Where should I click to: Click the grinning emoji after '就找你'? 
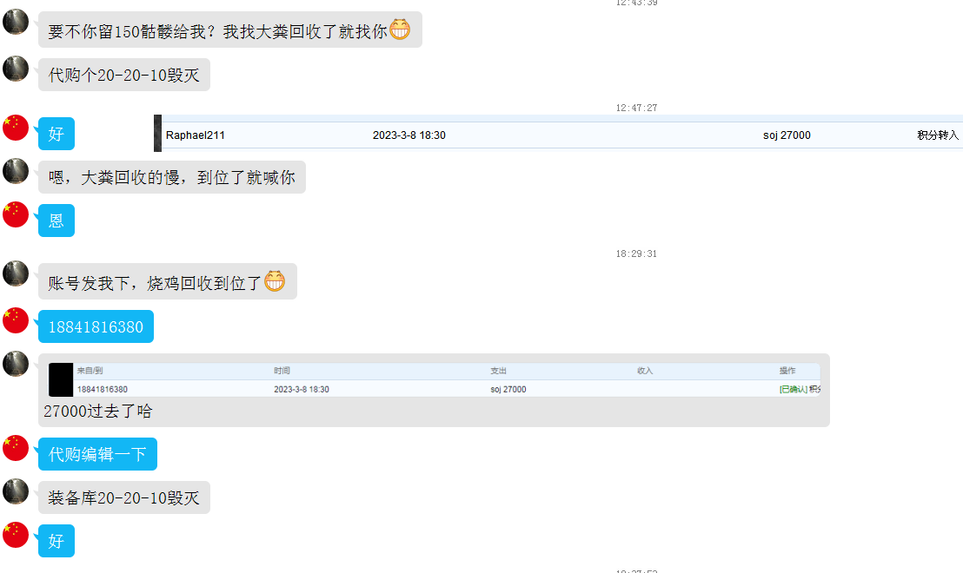pos(399,30)
